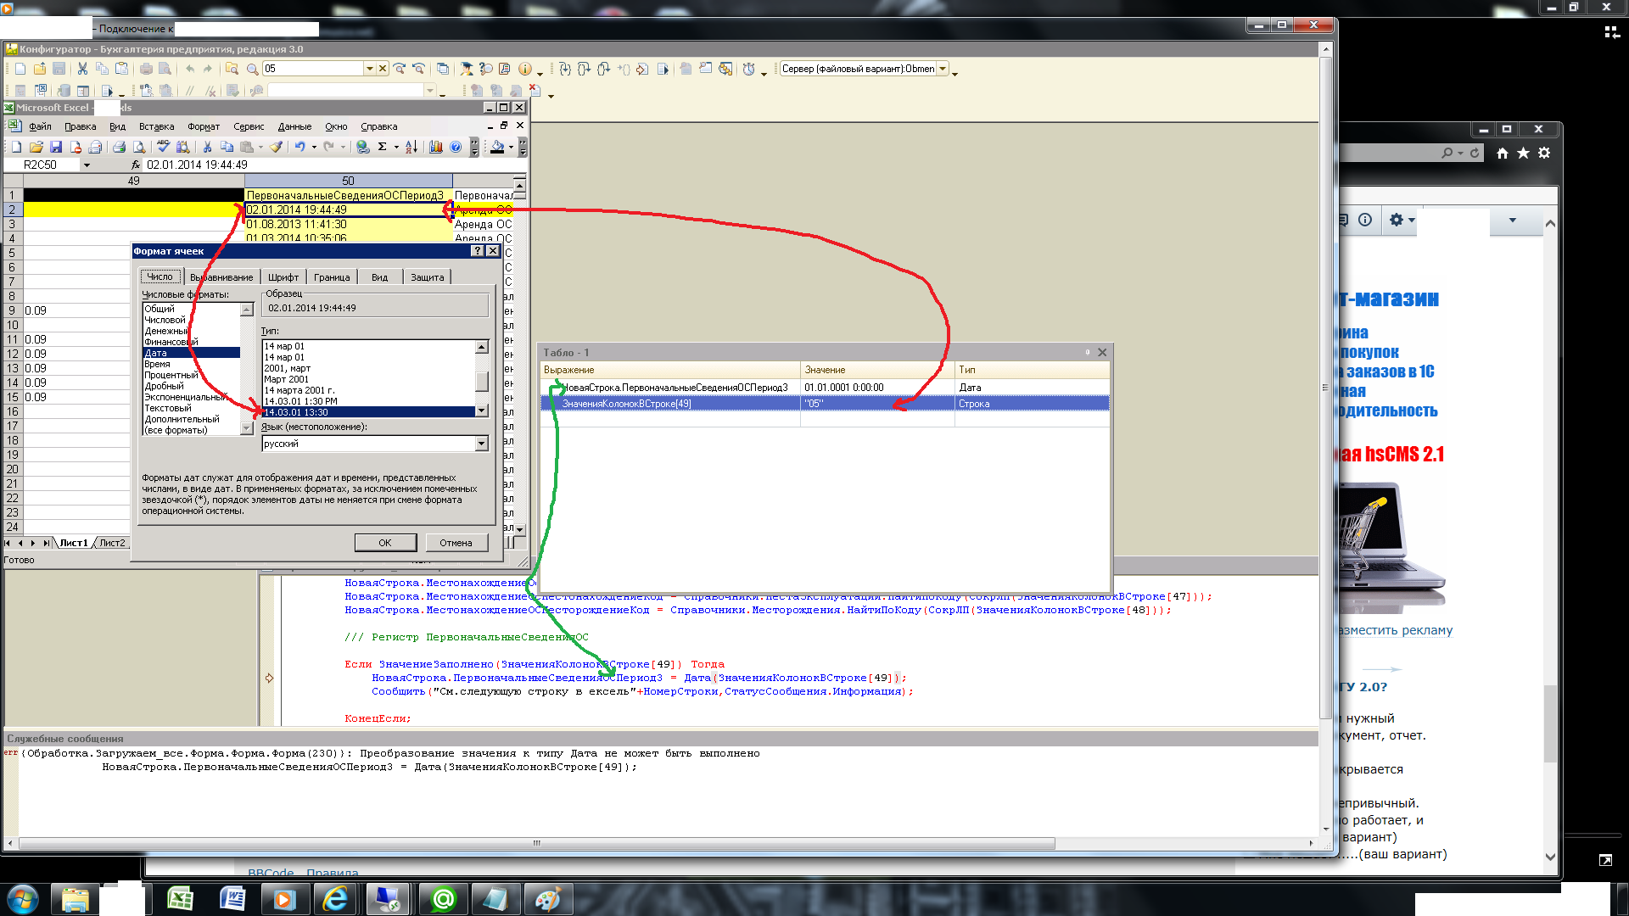Open Paint from the taskbar
The width and height of the screenshot is (1629, 916).
tap(547, 899)
